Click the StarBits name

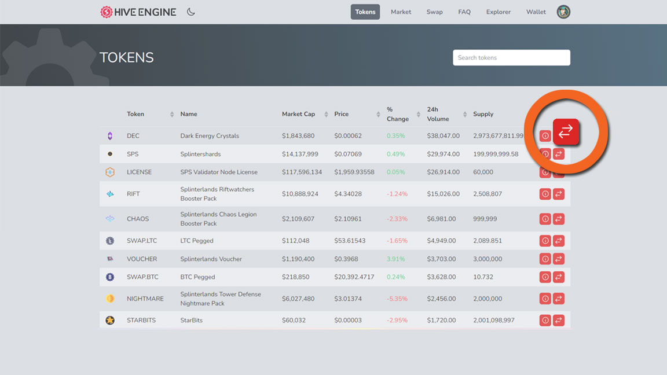tap(191, 320)
